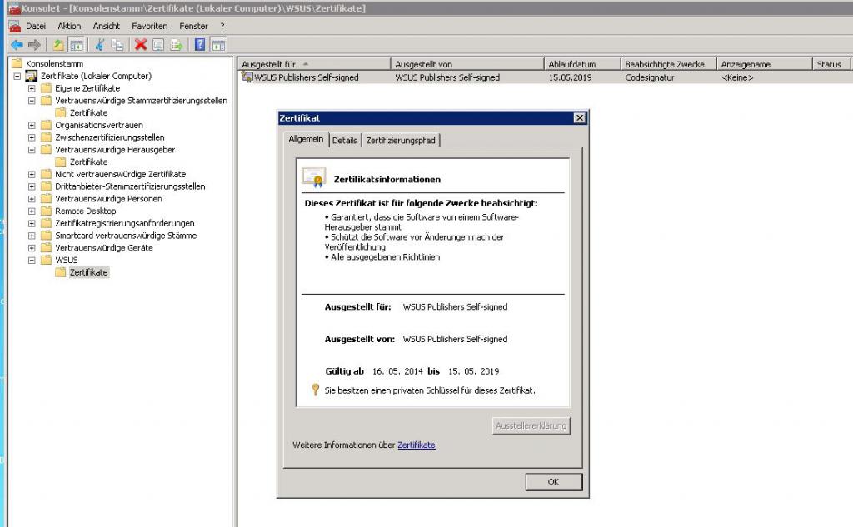The height and width of the screenshot is (527, 853).
Task: Expand Vertrauenswürdige Geräte node
Action: pos(32,248)
